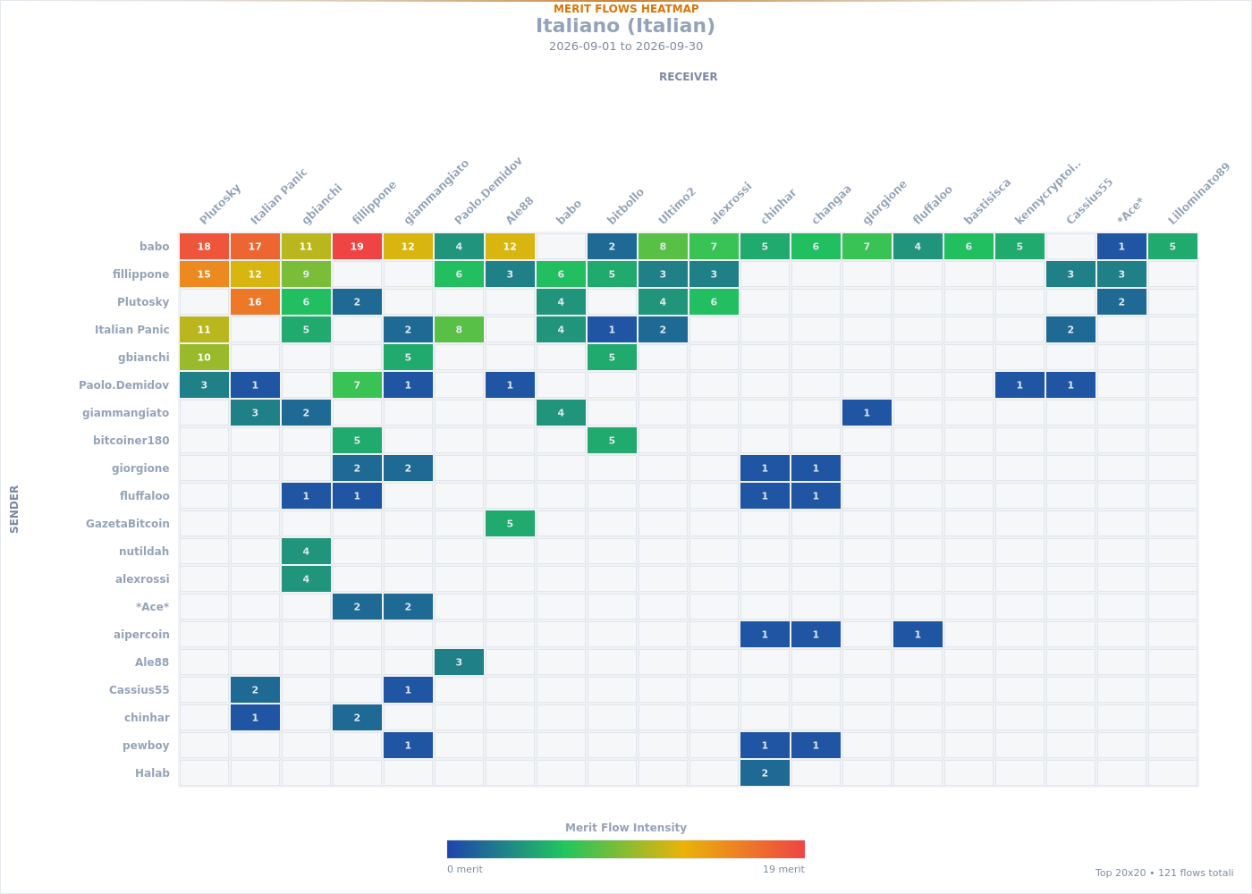Select Halab to chinhar cell showing 2

tap(765, 773)
